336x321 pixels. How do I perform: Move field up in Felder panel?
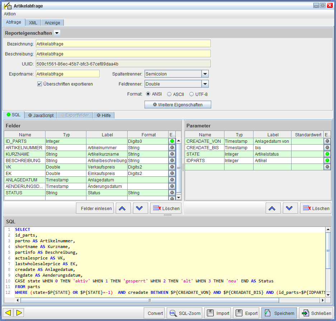(123, 208)
